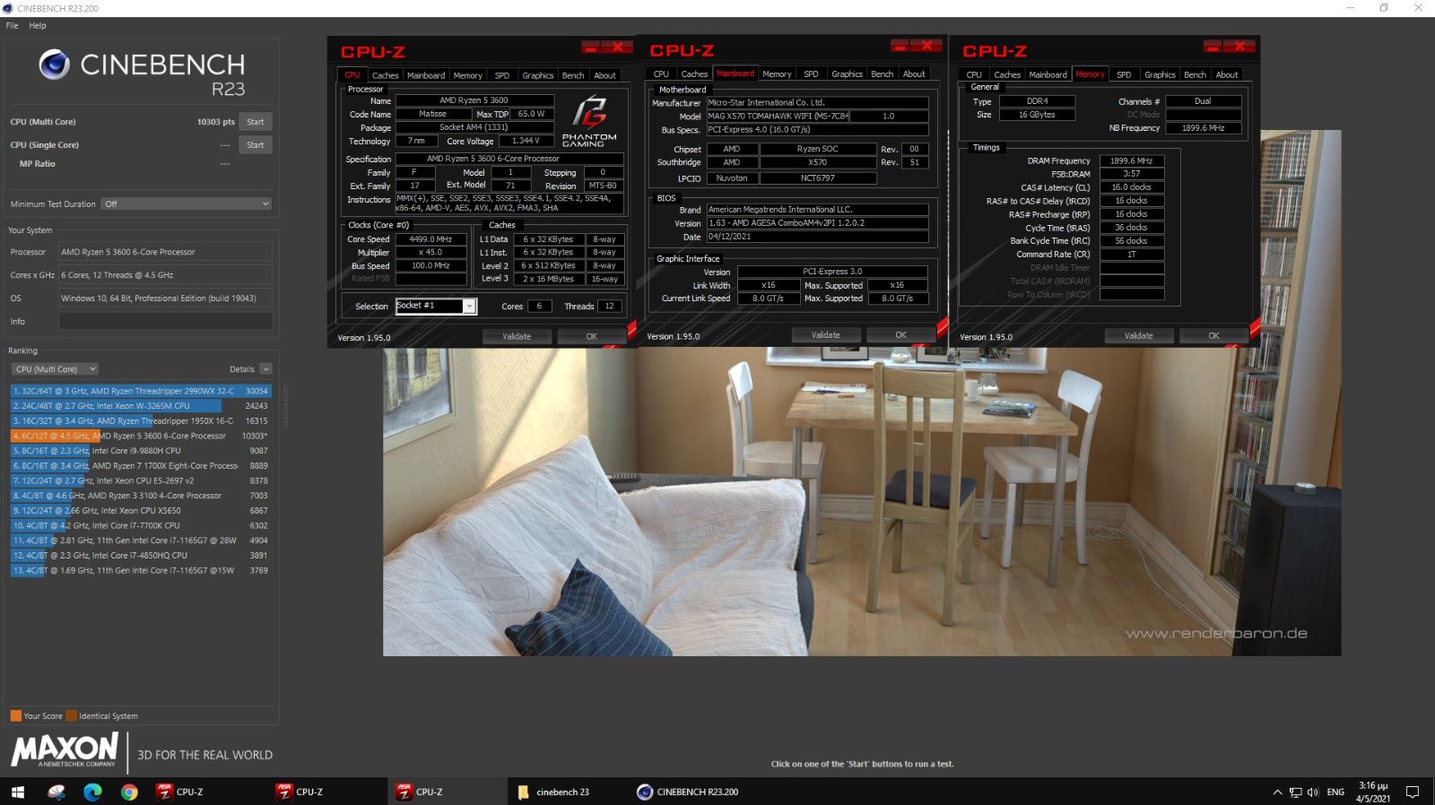
Task: Open About tab in CPU-Z CPU window
Action: coord(605,75)
